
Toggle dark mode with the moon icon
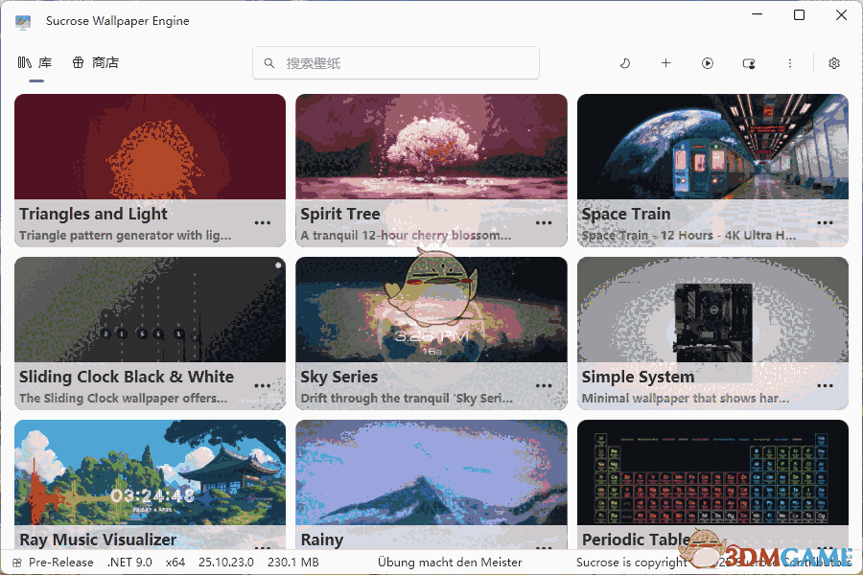pos(624,62)
